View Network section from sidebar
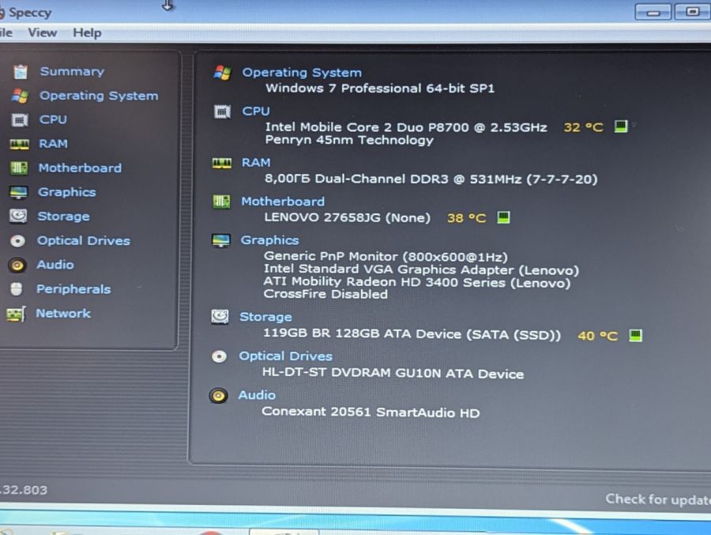This screenshot has width=711, height=535. pos(63,314)
